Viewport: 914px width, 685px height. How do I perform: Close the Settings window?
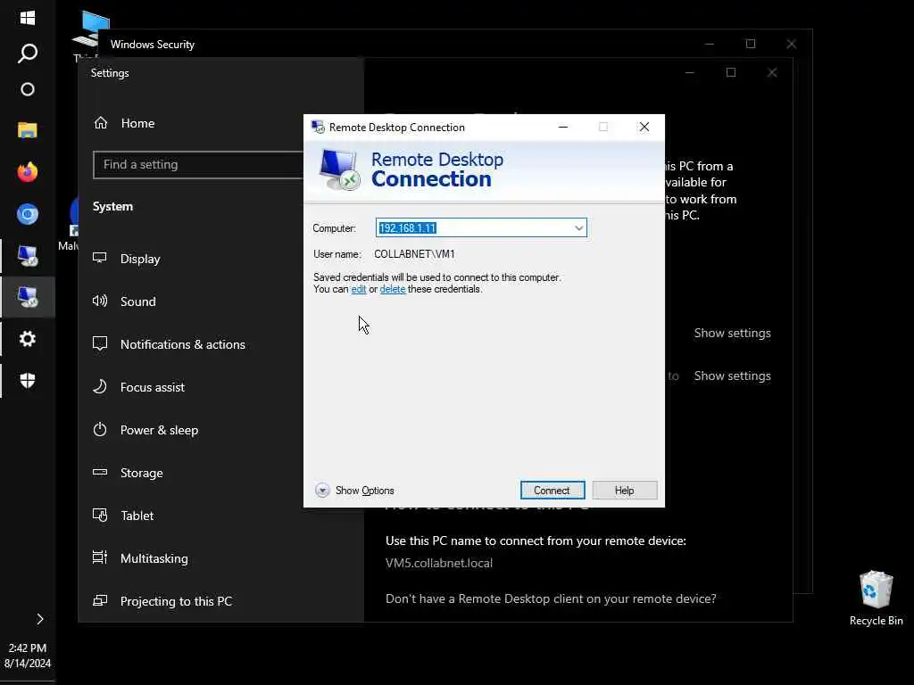(772, 73)
